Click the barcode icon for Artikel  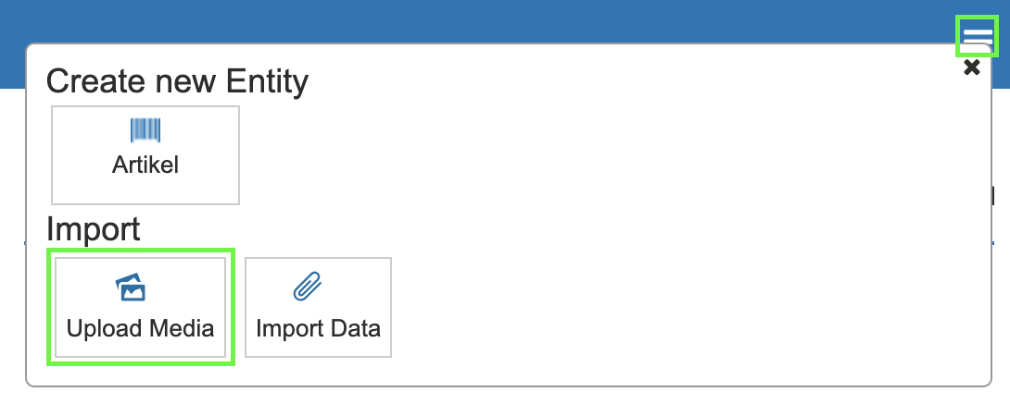(145, 130)
